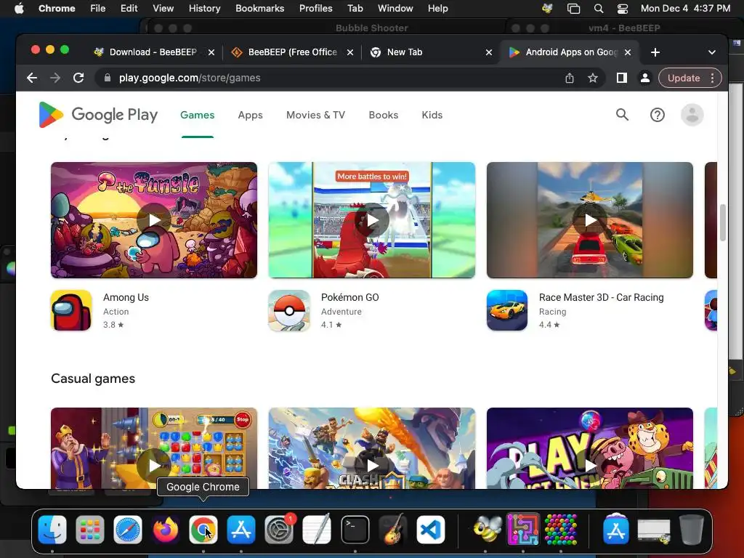Play the Clash Royale trailer video
744x558 pixels.
tap(372, 466)
